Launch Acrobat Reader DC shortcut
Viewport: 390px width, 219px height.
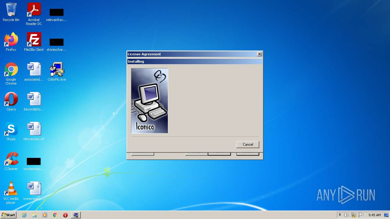(x=34, y=14)
